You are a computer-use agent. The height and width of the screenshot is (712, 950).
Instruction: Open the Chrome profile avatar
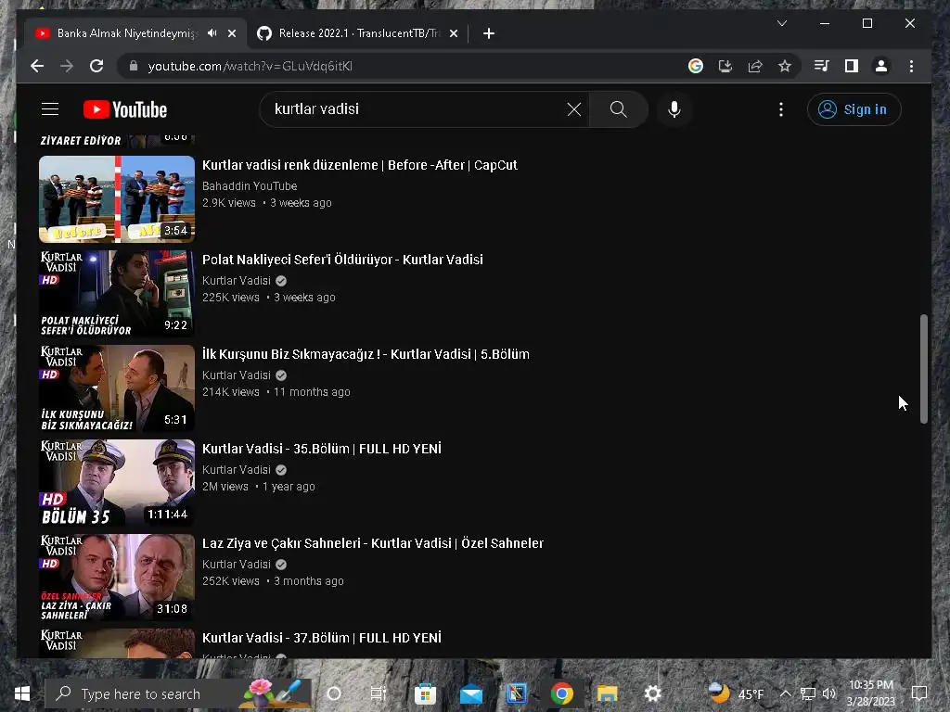881,66
